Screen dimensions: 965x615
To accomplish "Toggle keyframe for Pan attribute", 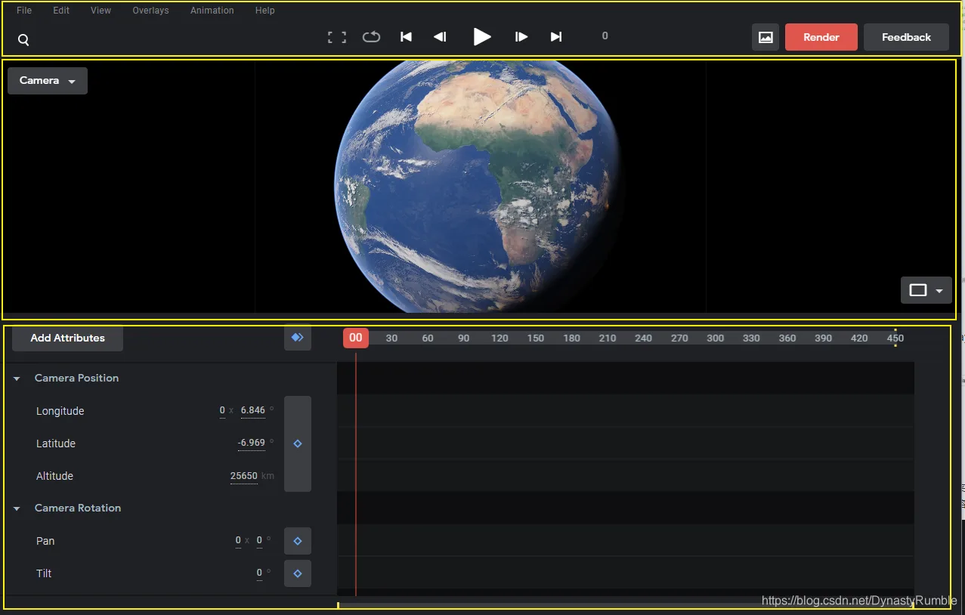I will click(298, 541).
